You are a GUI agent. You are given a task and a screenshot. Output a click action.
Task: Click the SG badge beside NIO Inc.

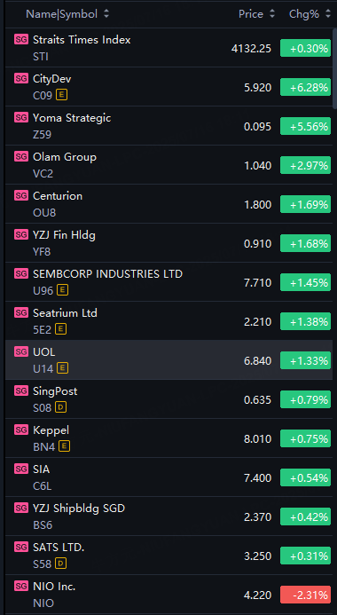tap(21, 586)
